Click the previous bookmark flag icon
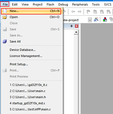The height and width of the screenshot is (114, 113). [95, 12]
